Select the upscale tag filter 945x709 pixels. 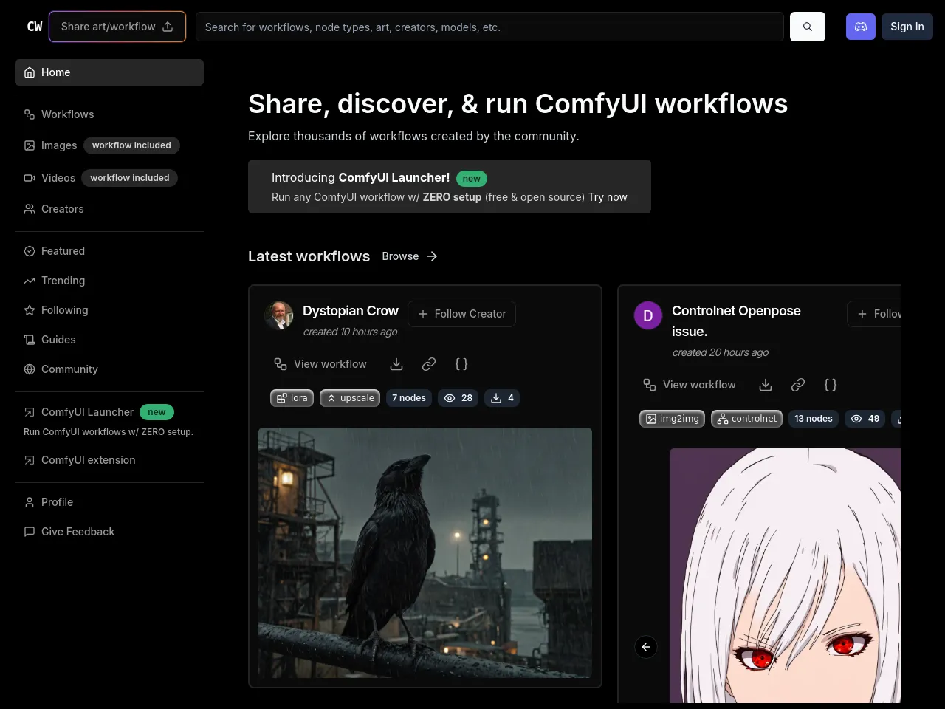[x=350, y=398]
